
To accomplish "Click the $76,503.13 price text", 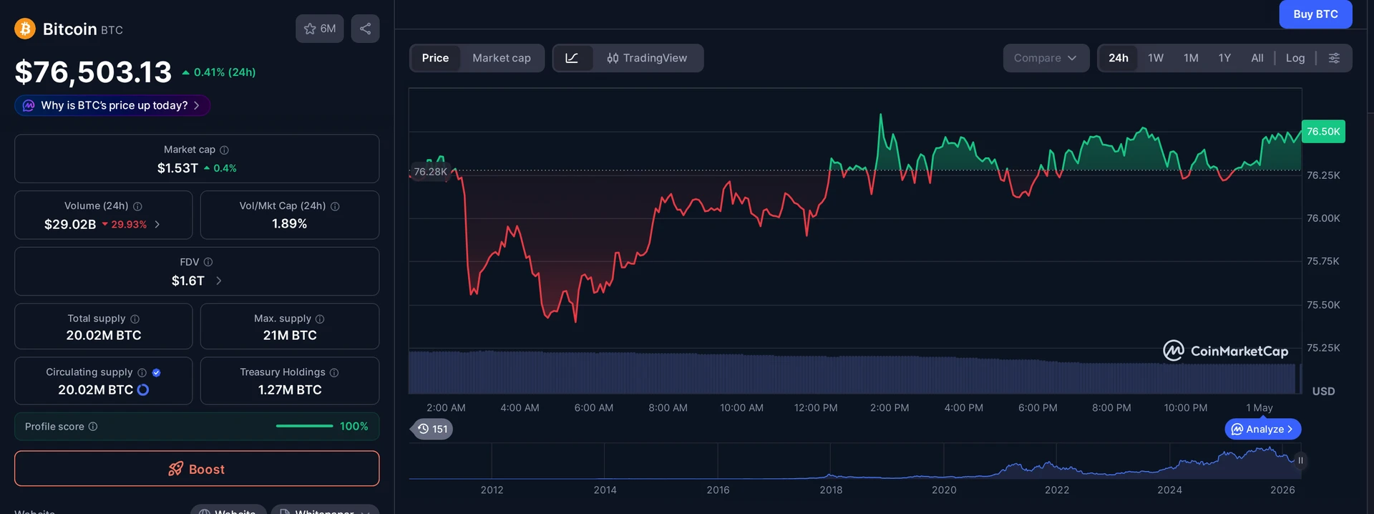I will 94,72.
